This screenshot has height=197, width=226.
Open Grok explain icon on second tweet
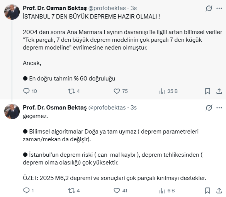tap(209, 108)
